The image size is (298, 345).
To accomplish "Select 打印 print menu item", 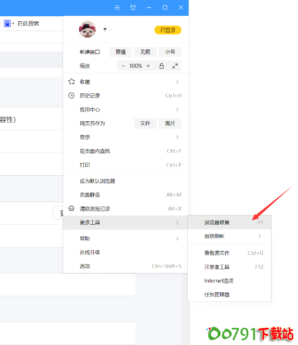I will click(x=126, y=165).
